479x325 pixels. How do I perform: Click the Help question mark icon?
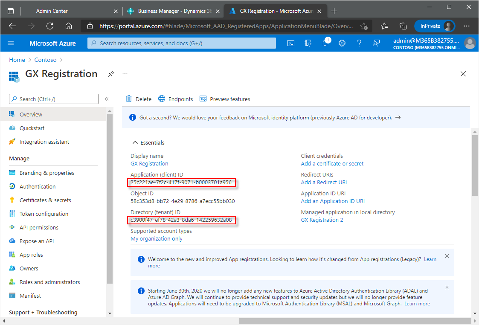tap(359, 43)
